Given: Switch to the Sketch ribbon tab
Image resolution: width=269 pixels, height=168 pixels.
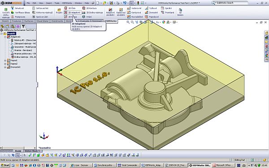Looking at the screenshot, I should (5, 21).
